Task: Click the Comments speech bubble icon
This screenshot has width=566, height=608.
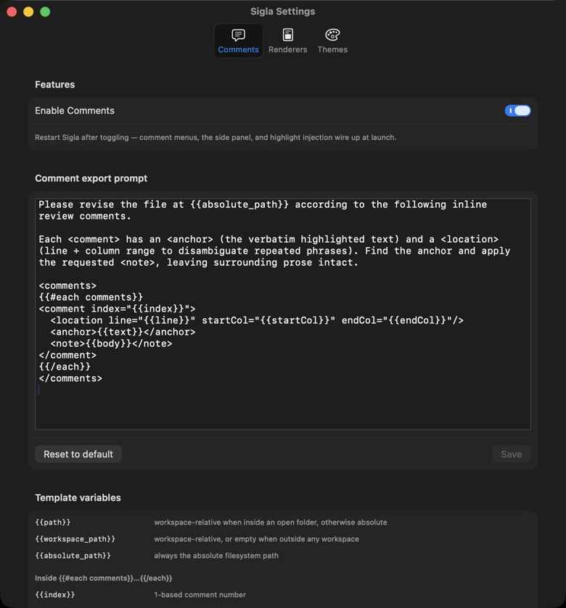Action: 238,35
